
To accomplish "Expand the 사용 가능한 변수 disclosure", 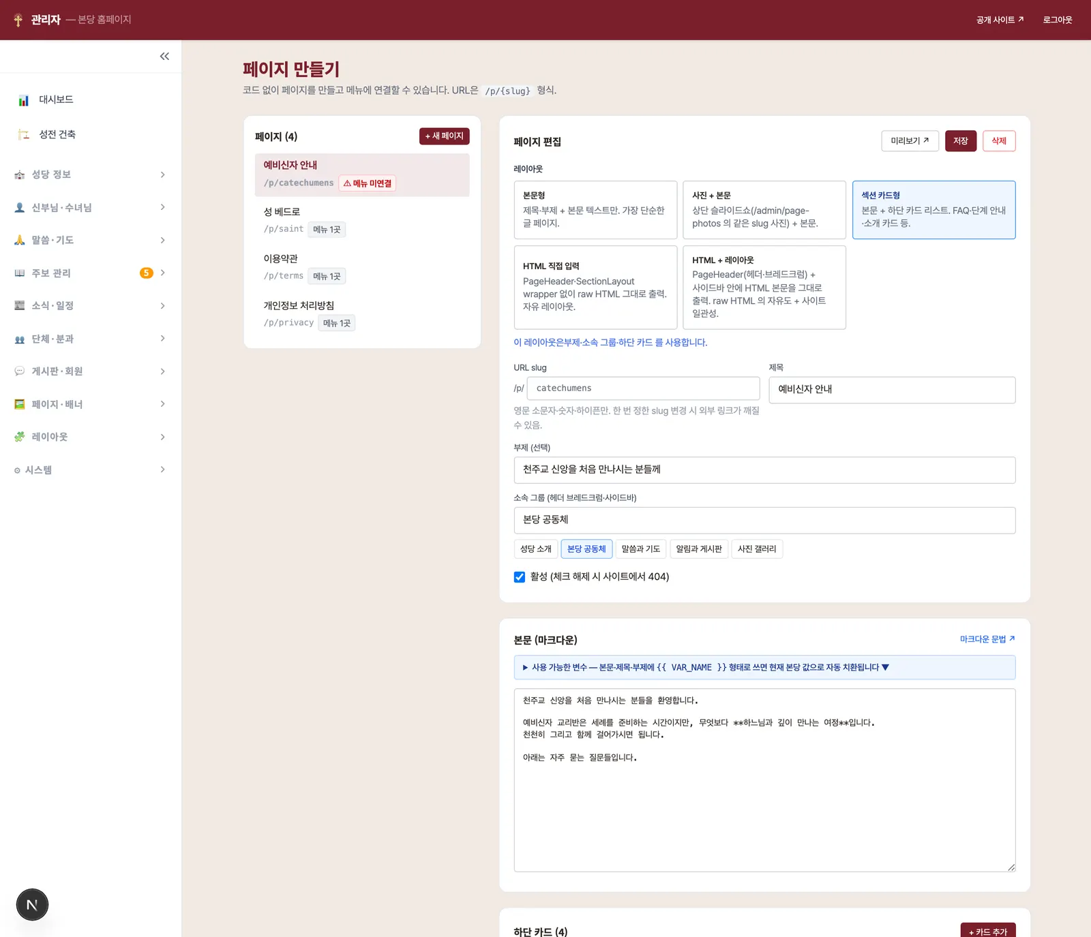I will (764, 667).
